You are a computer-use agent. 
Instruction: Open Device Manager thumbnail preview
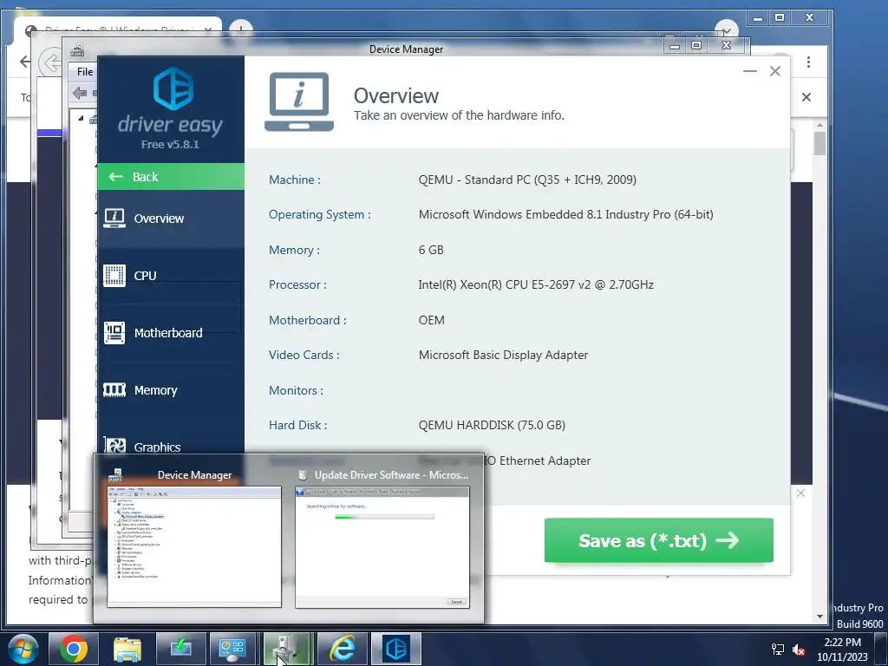click(194, 546)
